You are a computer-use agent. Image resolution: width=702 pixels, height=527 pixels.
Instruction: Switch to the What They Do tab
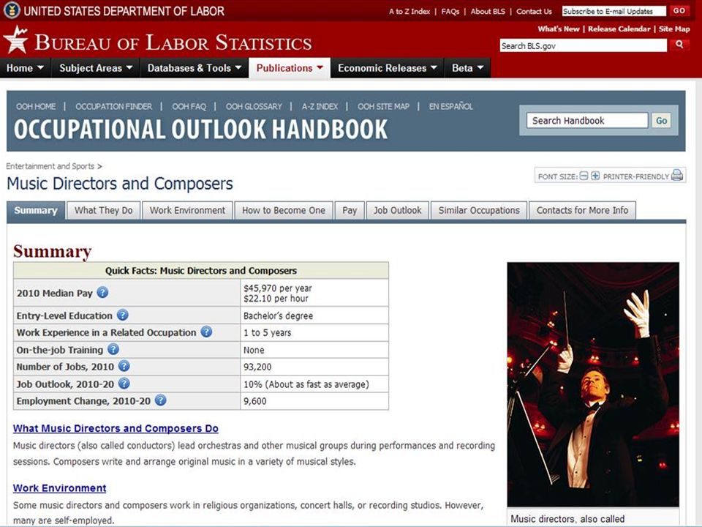(103, 211)
